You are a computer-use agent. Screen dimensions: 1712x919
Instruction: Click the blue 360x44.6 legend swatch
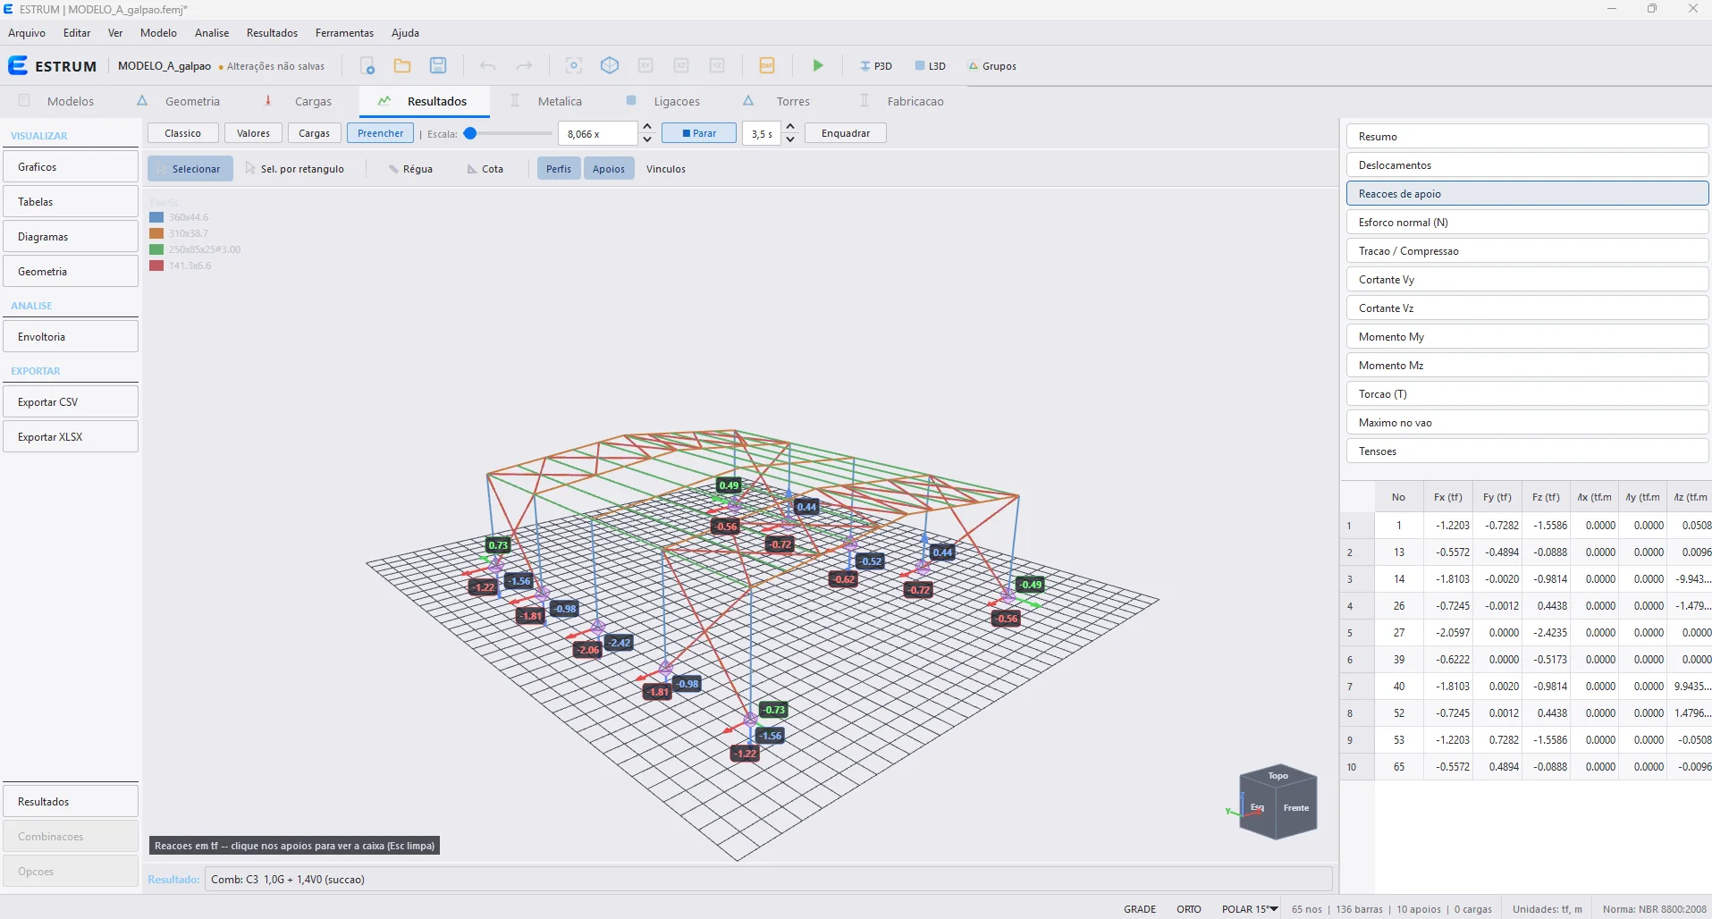coord(156,217)
